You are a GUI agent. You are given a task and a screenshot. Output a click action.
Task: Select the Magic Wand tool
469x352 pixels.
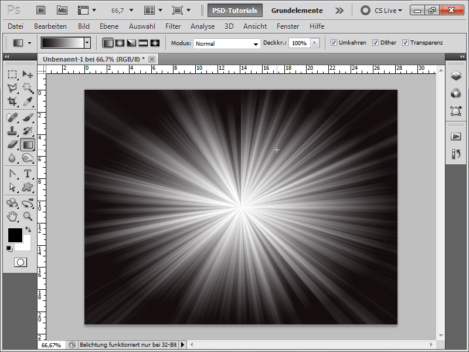pos(28,87)
